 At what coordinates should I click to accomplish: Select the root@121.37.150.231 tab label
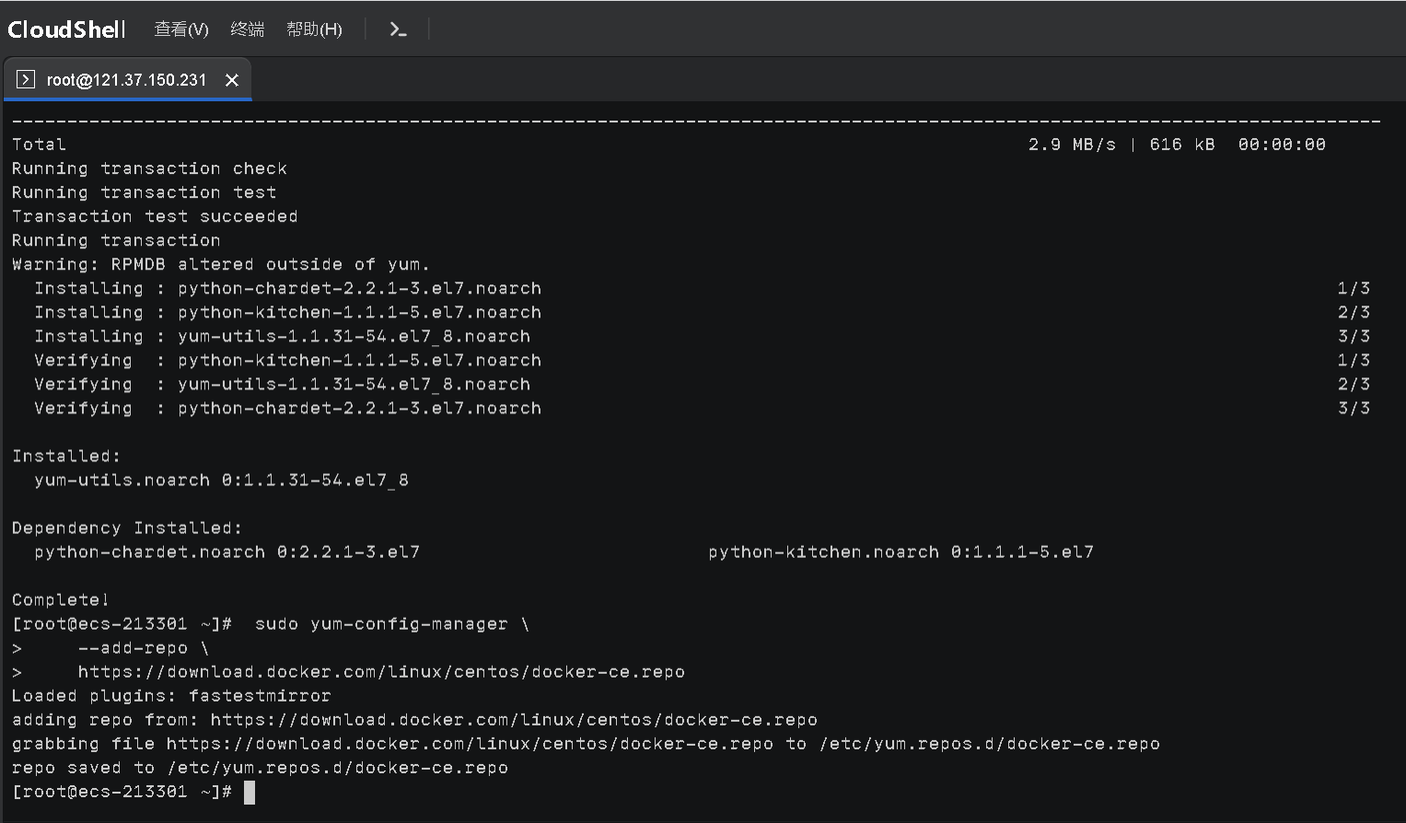[x=126, y=80]
